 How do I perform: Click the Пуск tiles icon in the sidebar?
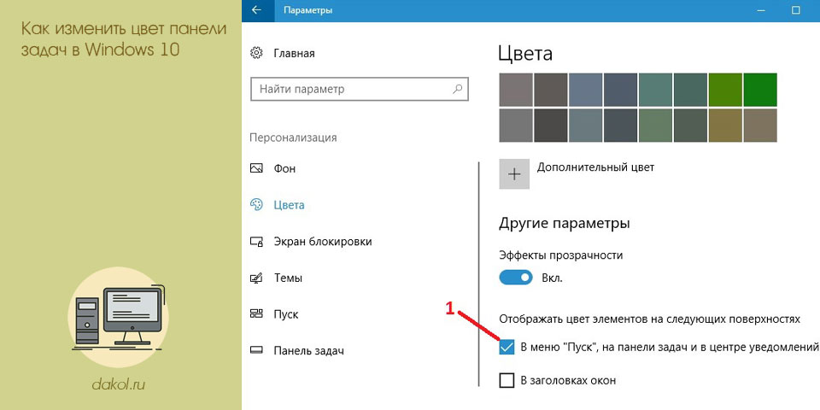(x=256, y=314)
